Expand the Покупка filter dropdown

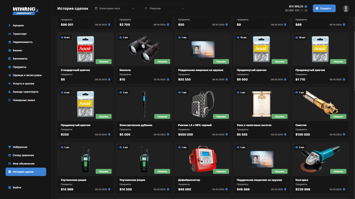coord(165,9)
